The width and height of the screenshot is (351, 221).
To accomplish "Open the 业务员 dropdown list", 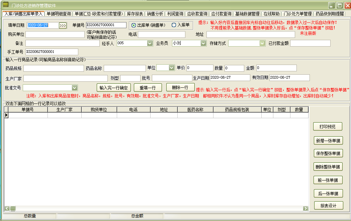I will click(x=203, y=43).
